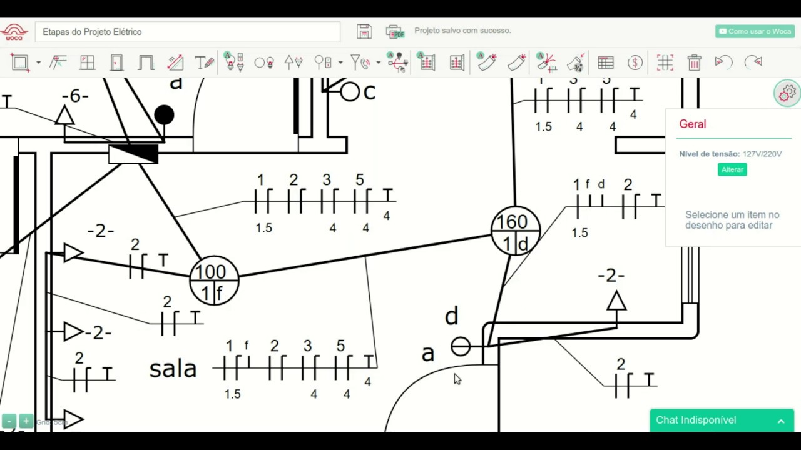
Task: Select the window insertion tool
Action: [x=87, y=62]
